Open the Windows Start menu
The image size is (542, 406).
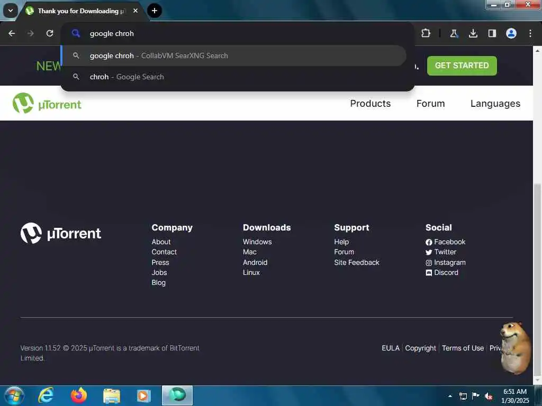tap(14, 395)
